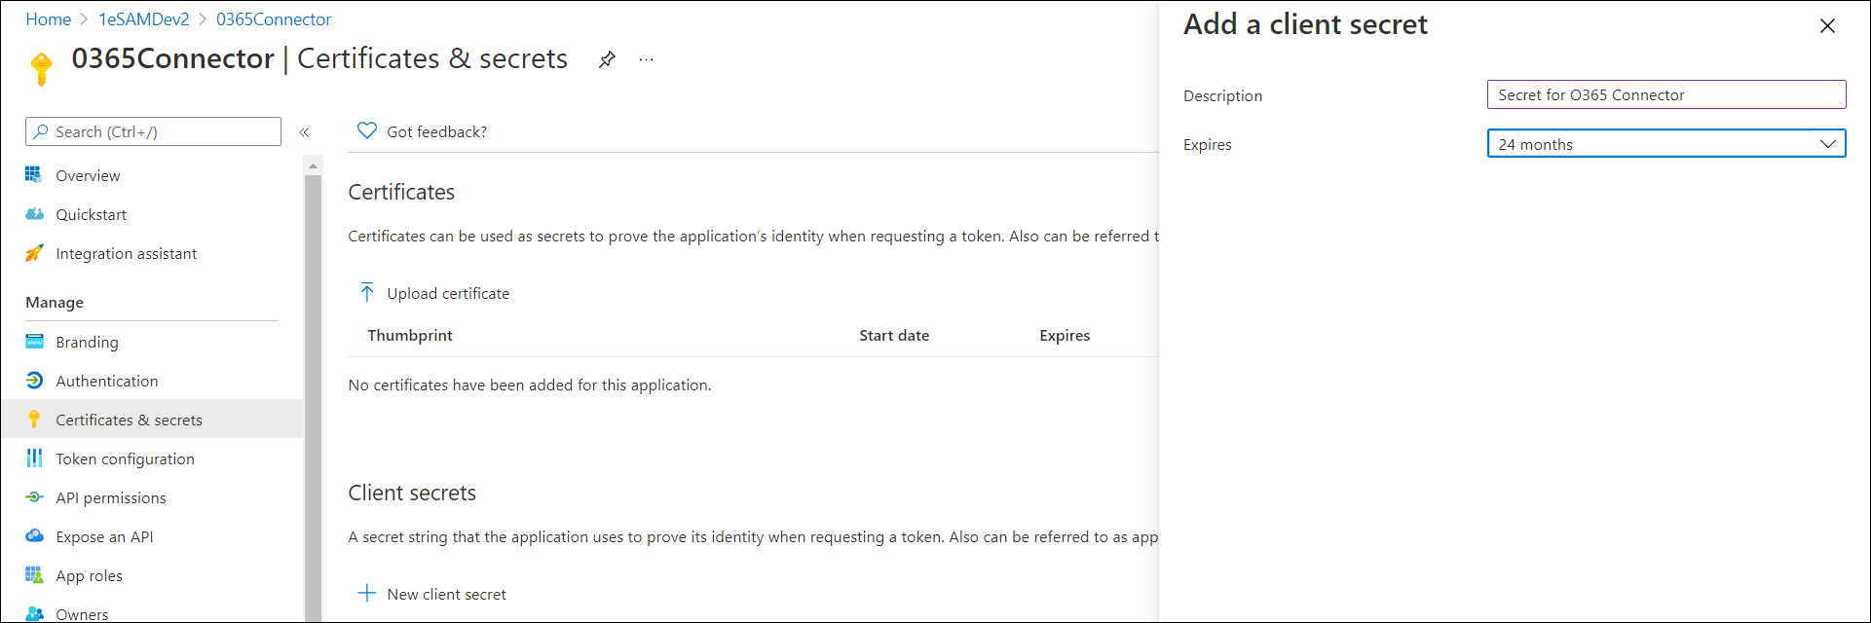The width and height of the screenshot is (1871, 623).
Task: Click the Description text input field
Action: click(x=1665, y=95)
